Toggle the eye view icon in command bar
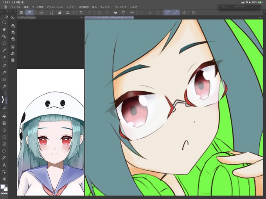Screen dimensions: 266x199 [41, 12]
